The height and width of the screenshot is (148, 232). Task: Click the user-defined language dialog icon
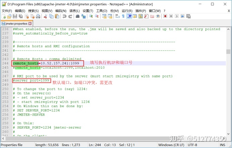click(135, 16)
